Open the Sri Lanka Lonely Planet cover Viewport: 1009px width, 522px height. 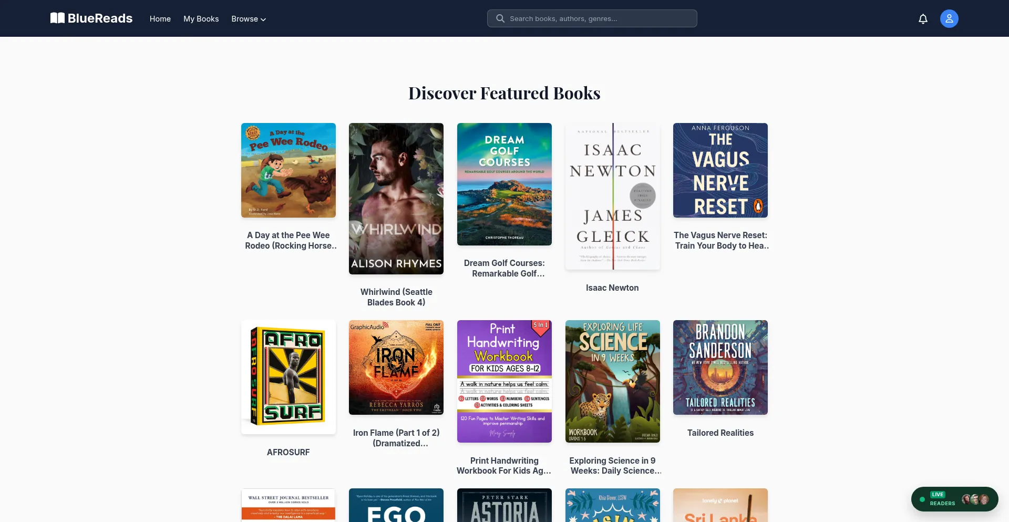point(720,505)
